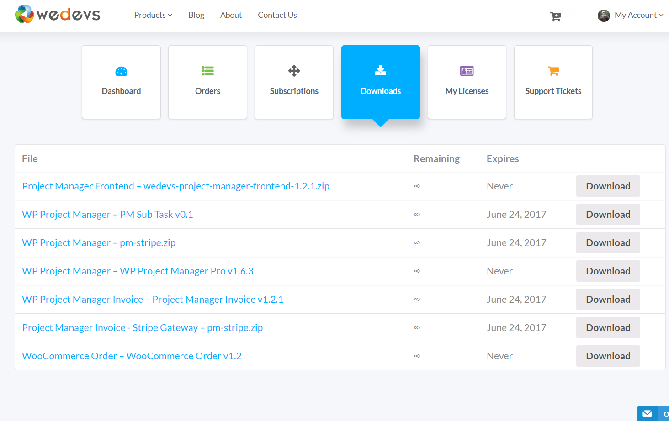Go to the Blog page

tap(196, 15)
